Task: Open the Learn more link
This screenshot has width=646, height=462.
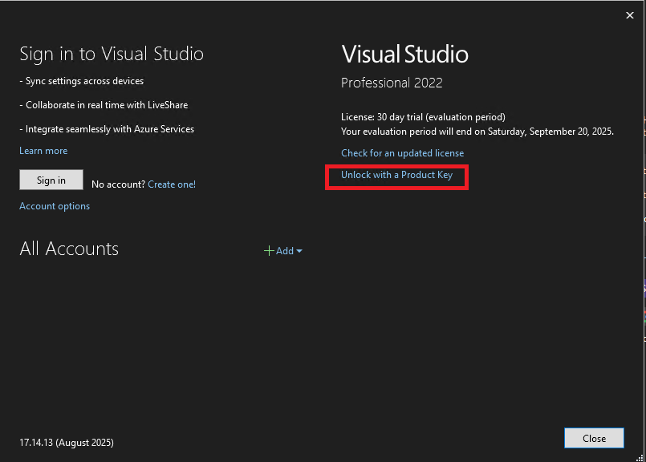Action: tap(43, 151)
